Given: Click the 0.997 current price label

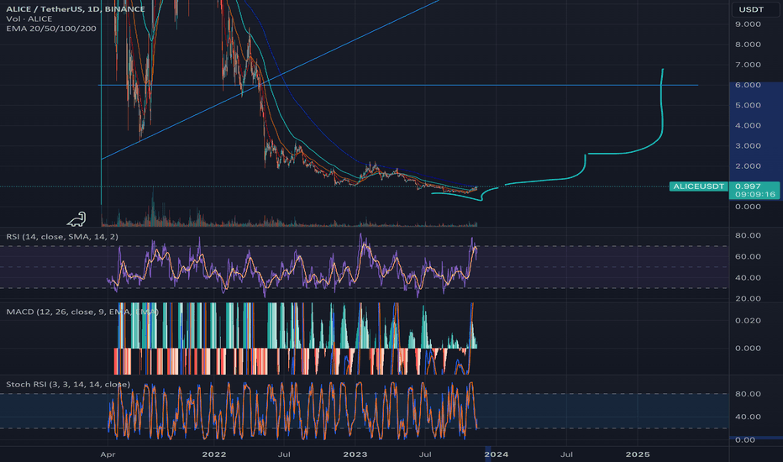Looking at the screenshot, I should point(748,186).
